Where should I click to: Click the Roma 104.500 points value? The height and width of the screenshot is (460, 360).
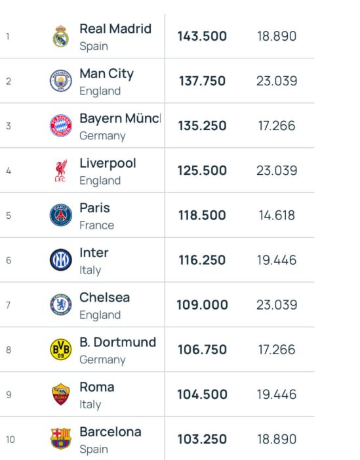pyautogui.click(x=202, y=394)
